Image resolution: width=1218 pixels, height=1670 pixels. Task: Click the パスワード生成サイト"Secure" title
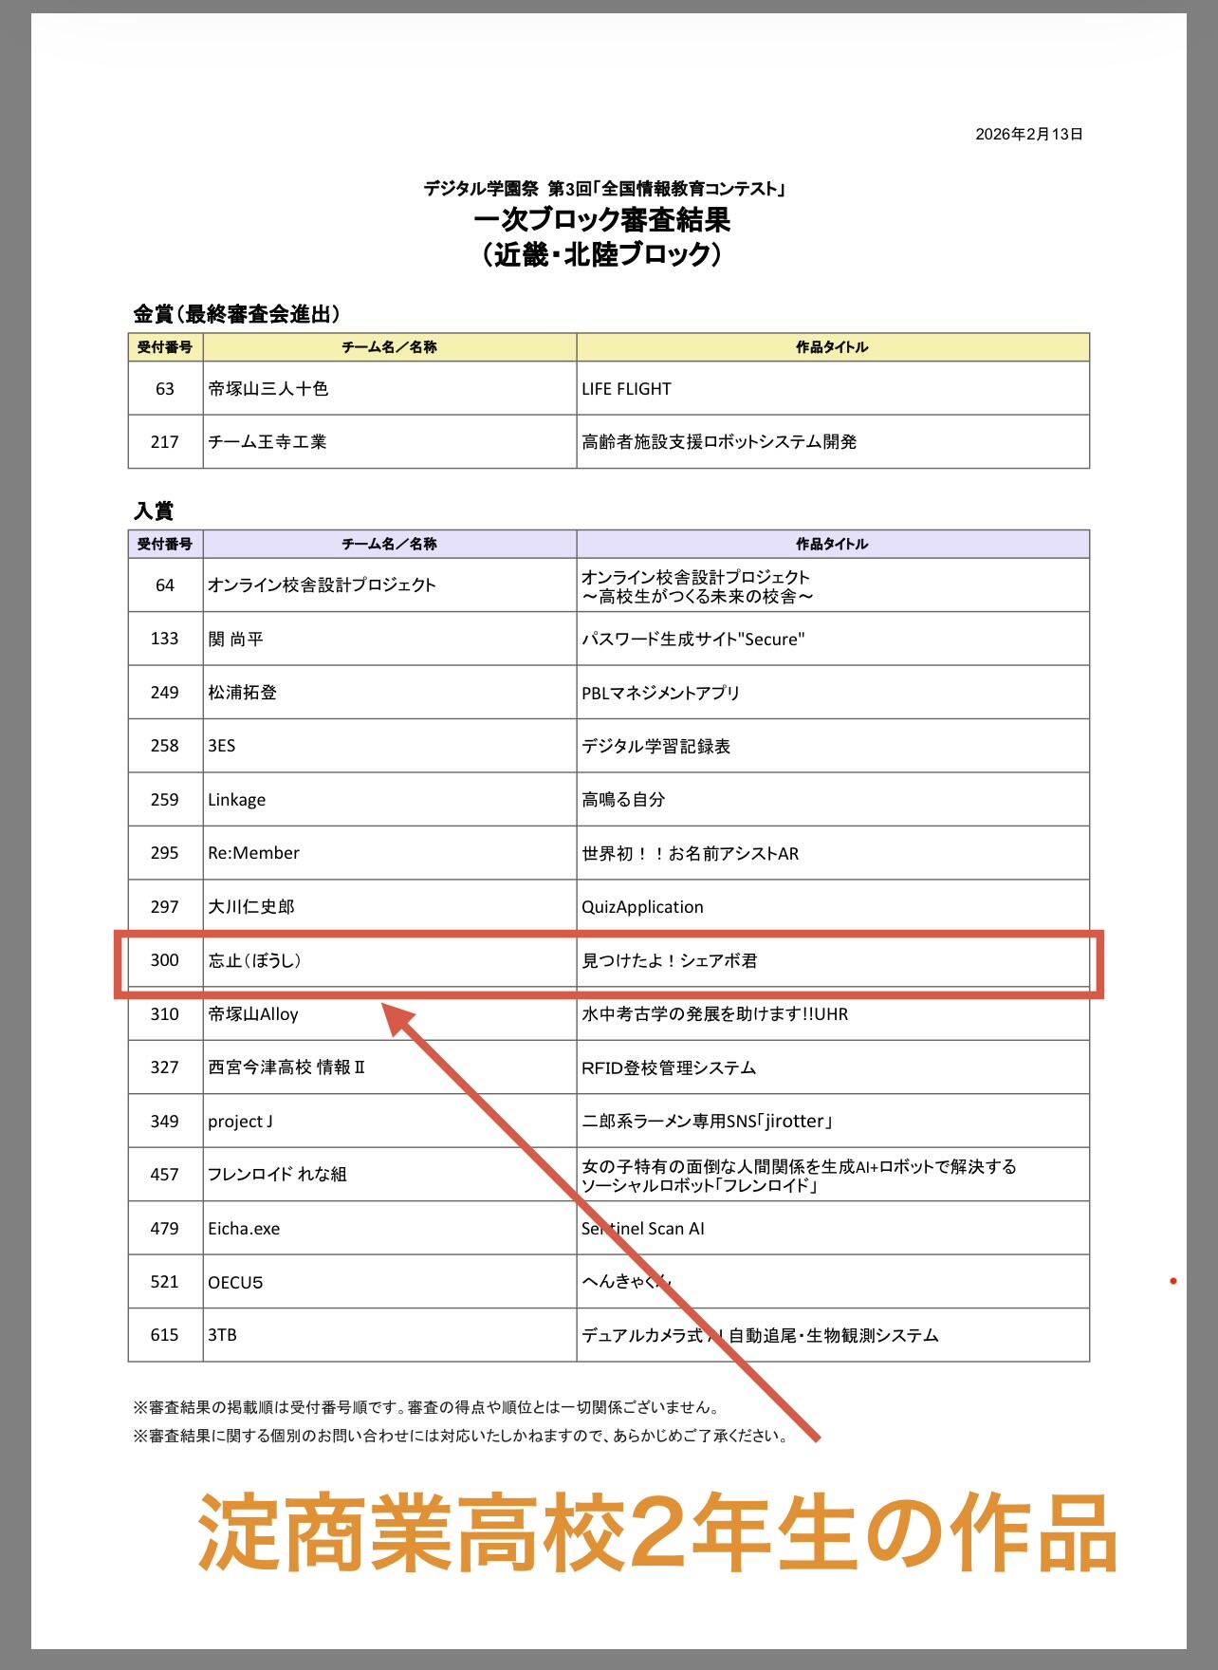coord(692,640)
